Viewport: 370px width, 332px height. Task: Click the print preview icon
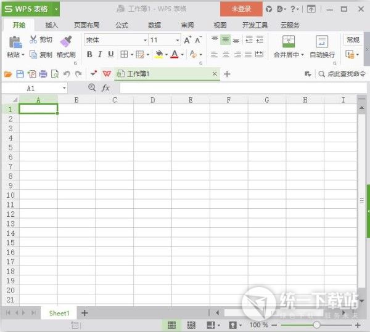coord(55,74)
